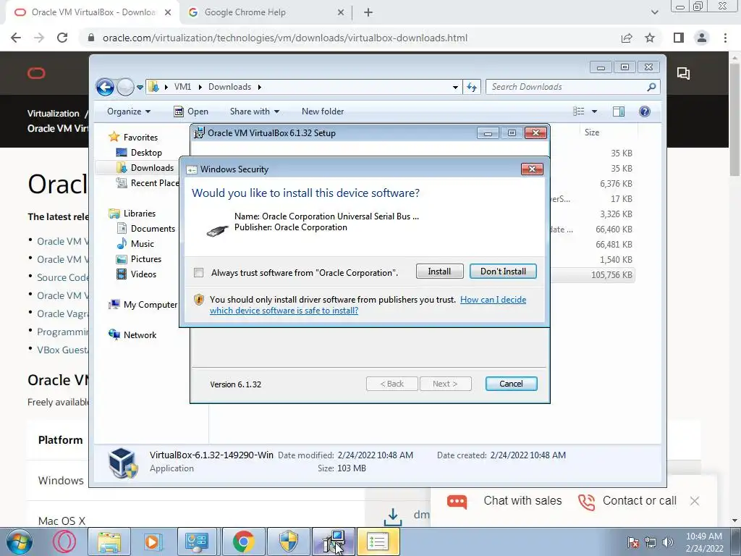Switch to Oracle VM VirtualBox tab
Image resolution: width=741 pixels, height=556 pixels.
pyautogui.click(x=93, y=12)
